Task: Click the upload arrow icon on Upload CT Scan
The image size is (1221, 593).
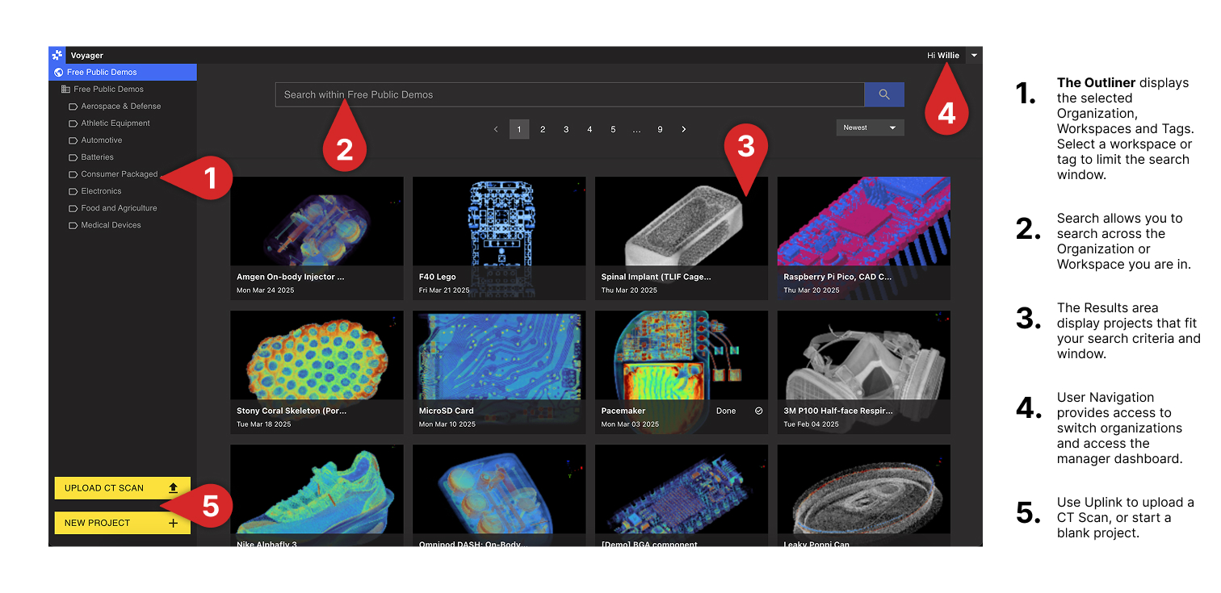Action: pos(173,488)
